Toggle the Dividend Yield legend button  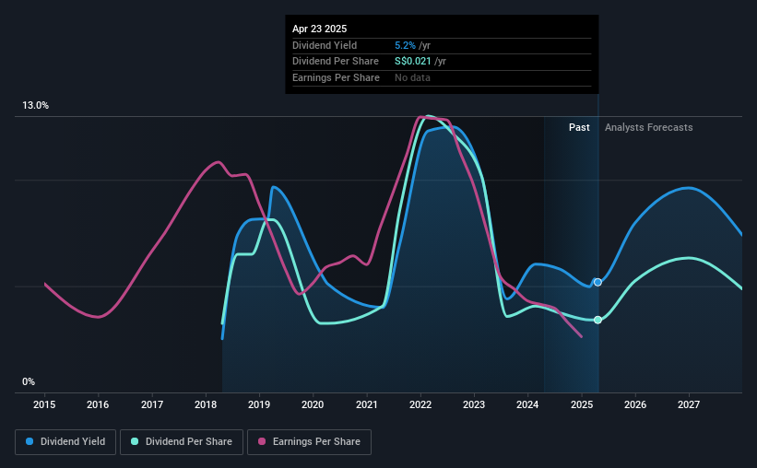click(65, 442)
